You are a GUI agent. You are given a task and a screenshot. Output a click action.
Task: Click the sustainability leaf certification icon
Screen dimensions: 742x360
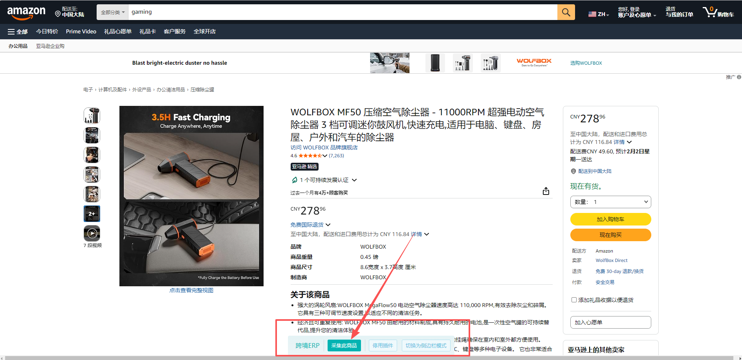(294, 180)
